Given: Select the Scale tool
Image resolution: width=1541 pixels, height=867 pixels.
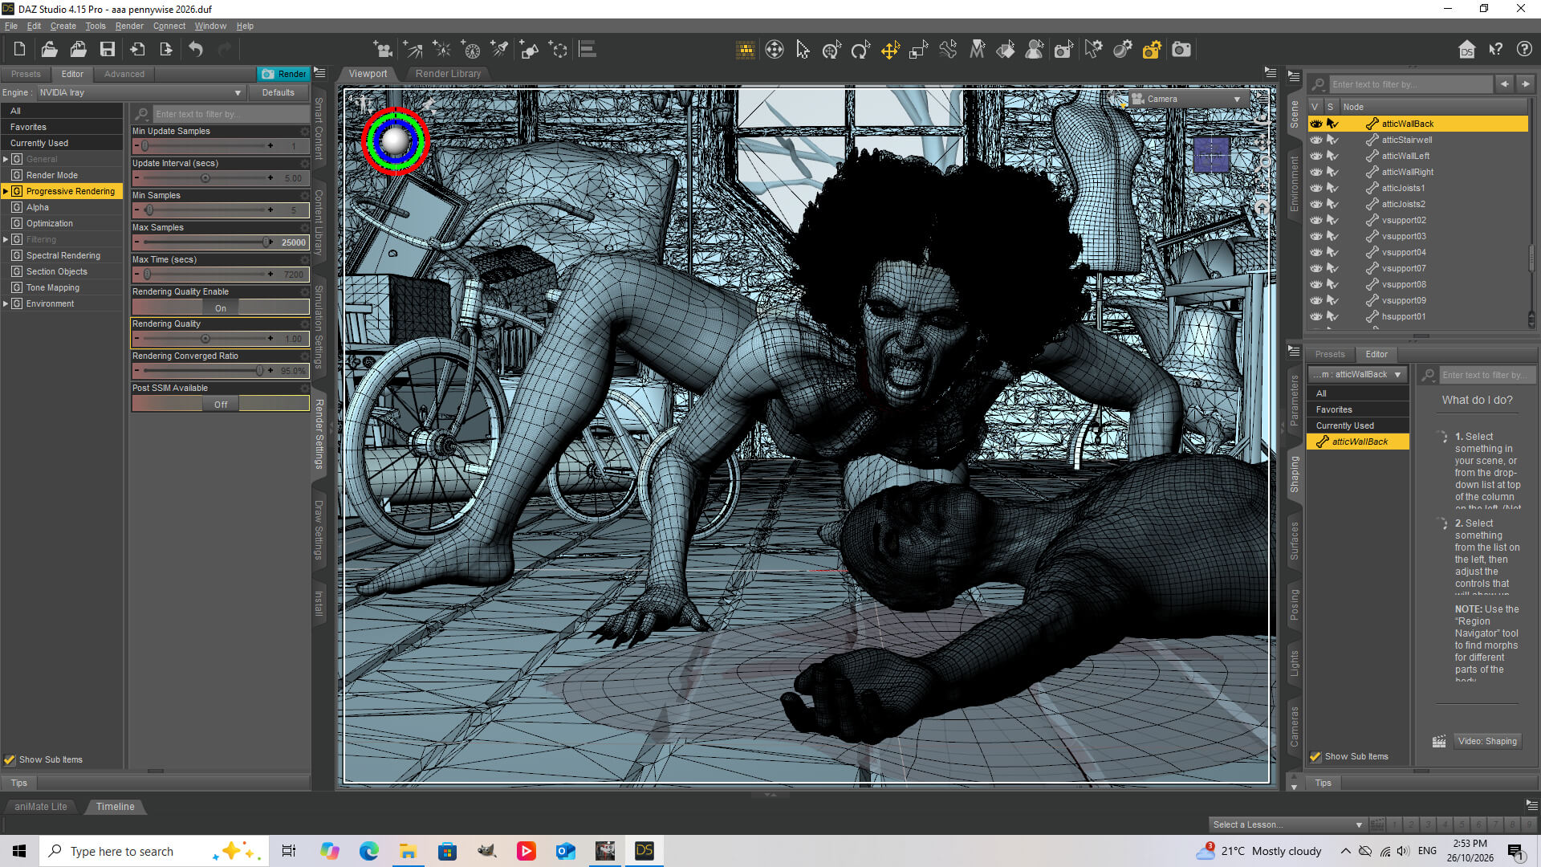Looking at the screenshot, I should click(x=919, y=50).
